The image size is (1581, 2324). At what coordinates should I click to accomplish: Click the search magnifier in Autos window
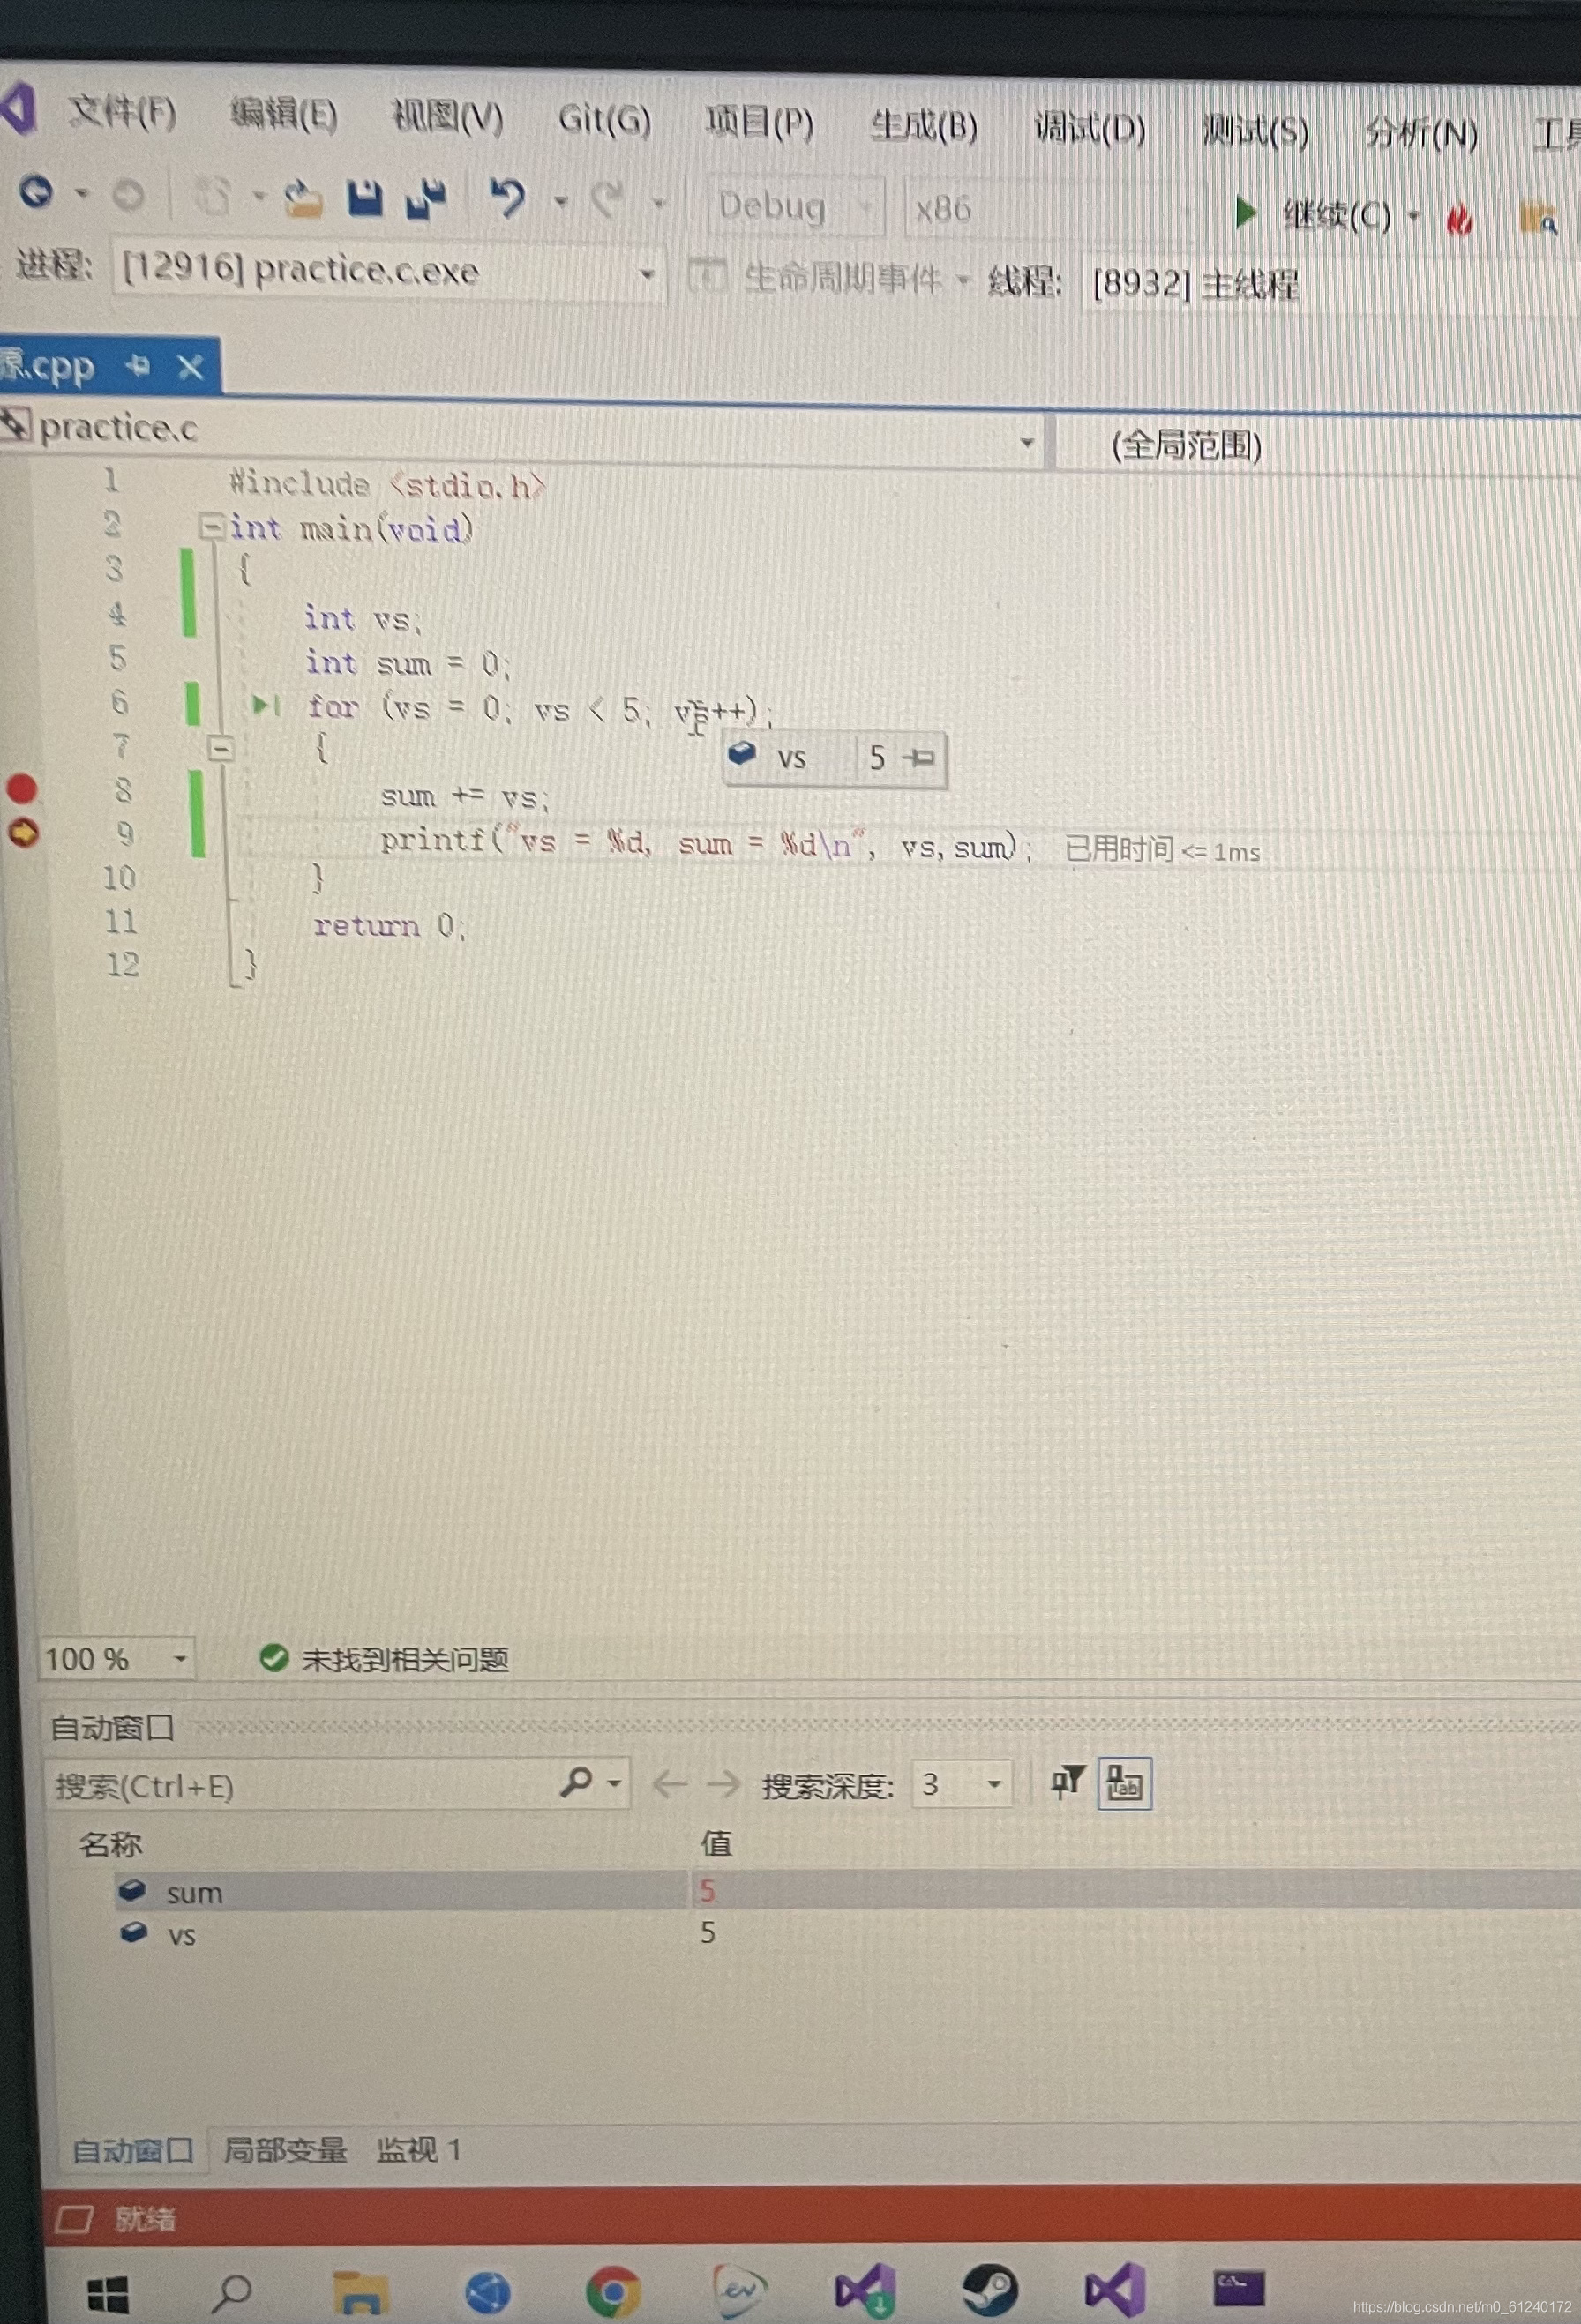click(576, 1781)
